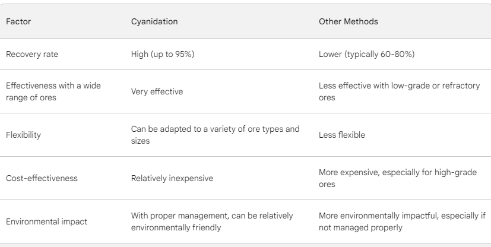Click More expensive, especially for high-grade ores
The width and height of the screenshot is (491, 247).
(x=398, y=178)
